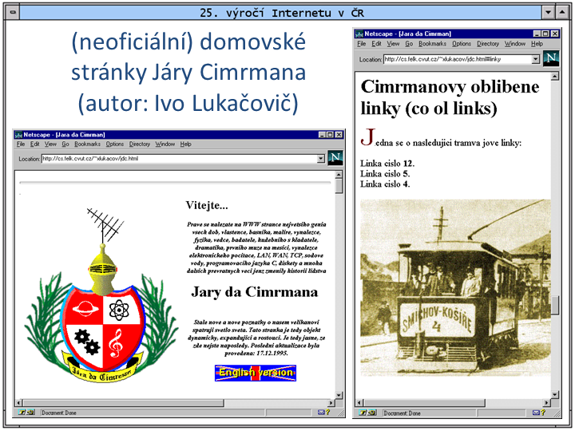Image resolution: width=575 pixels, height=431 pixels.
Task: Click the security key icon in the left status bar
Action: coord(22,413)
